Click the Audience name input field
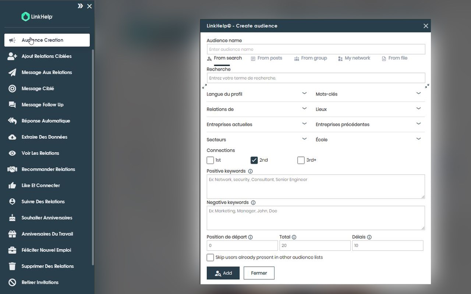471x294 pixels. pyautogui.click(x=316, y=49)
